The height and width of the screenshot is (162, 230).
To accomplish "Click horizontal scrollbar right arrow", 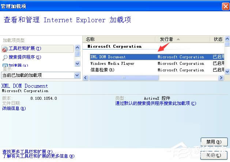I will point(221,78).
